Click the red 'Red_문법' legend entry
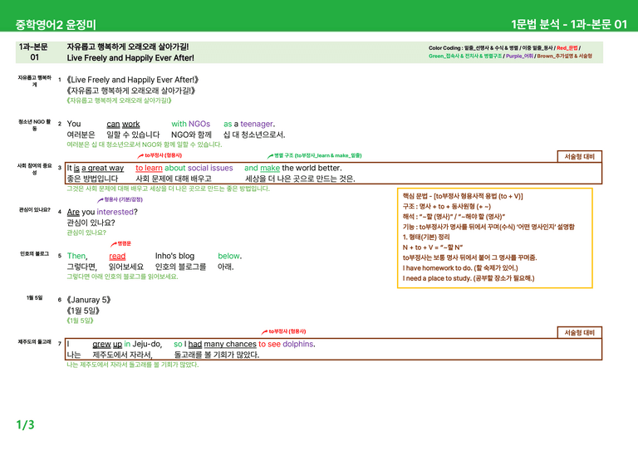This screenshot has height=451, width=638. pos(567,48)
